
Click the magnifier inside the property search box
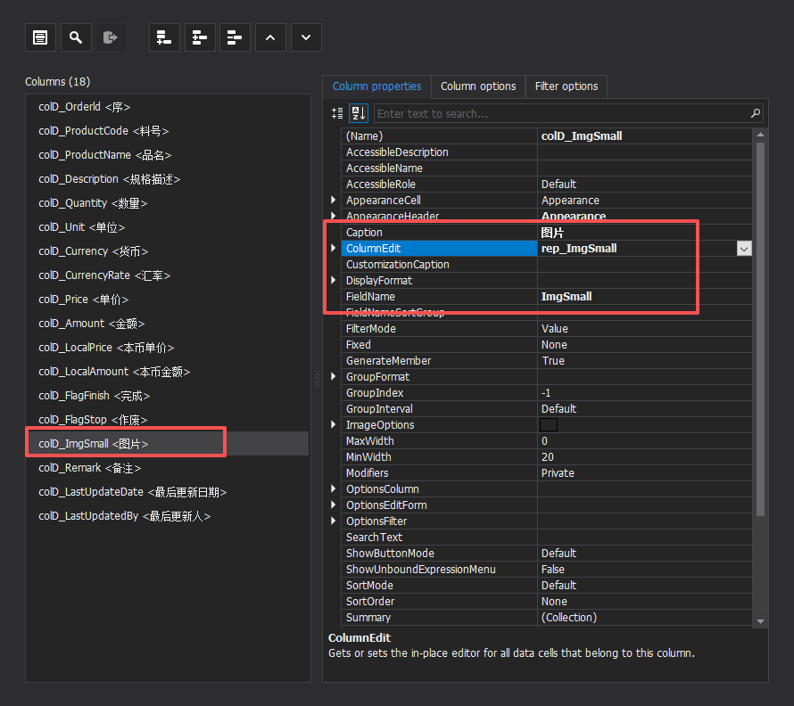[754, 113]
